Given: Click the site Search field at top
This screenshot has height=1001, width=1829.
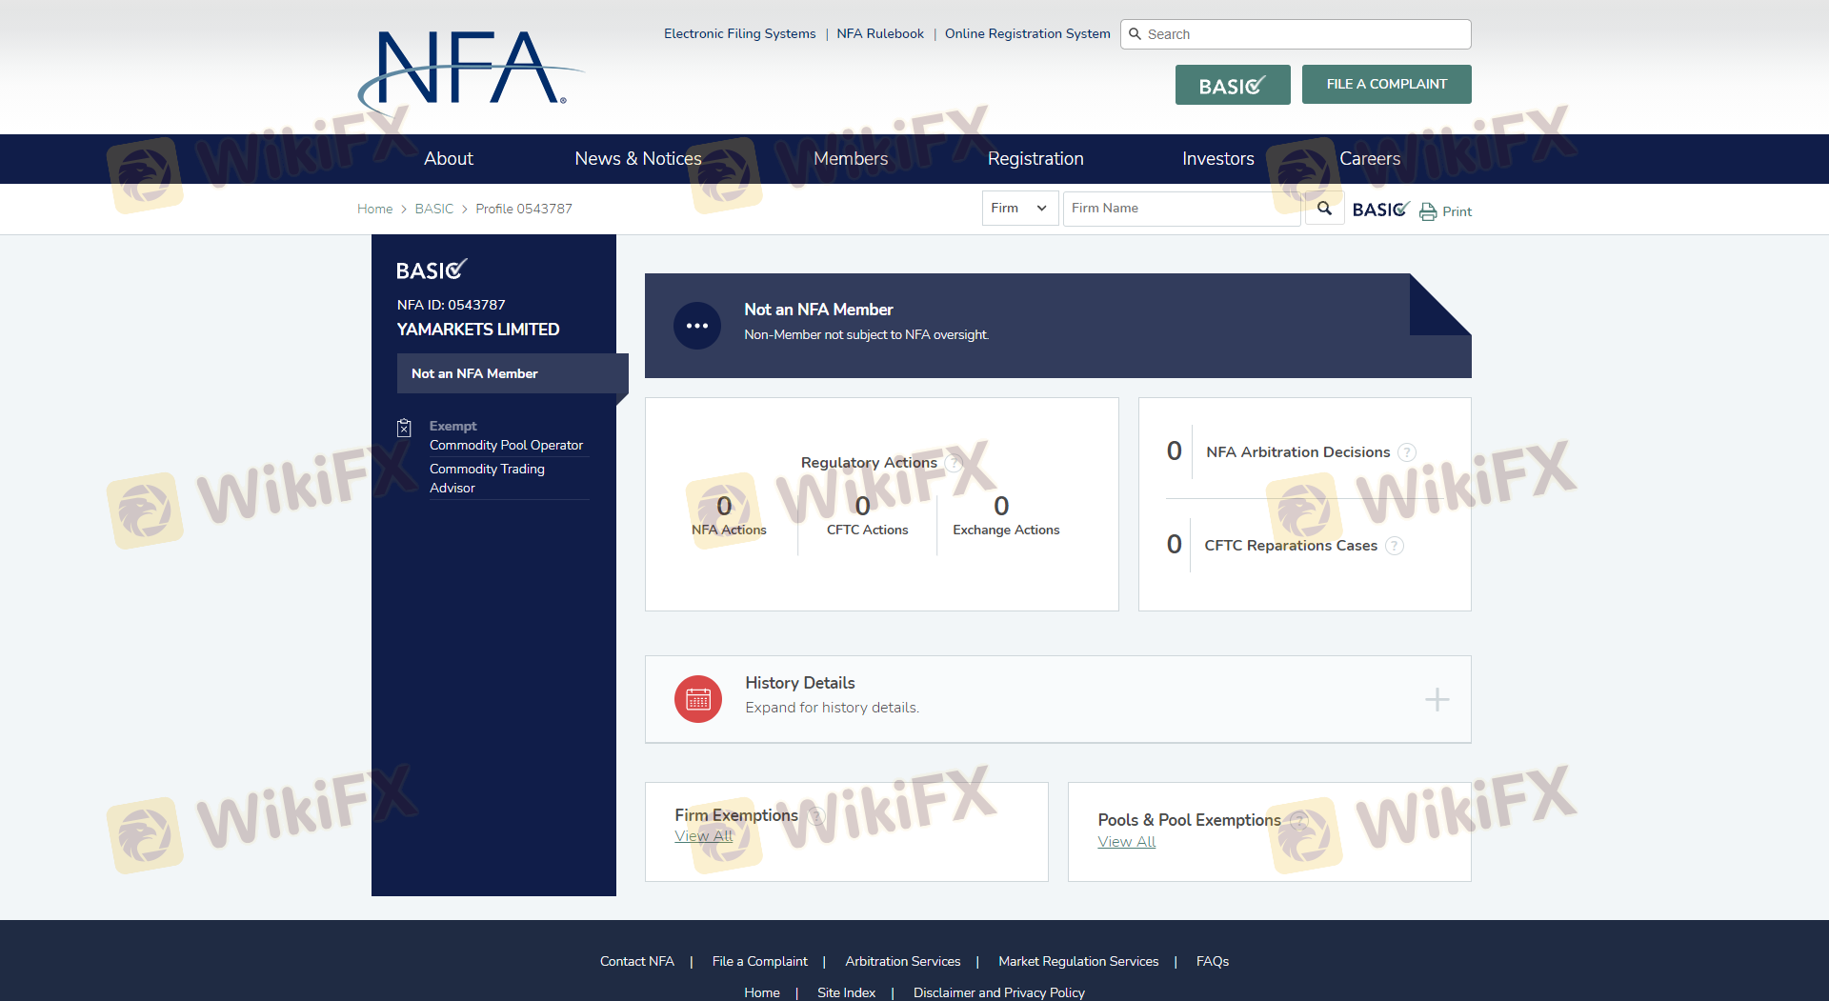Looking at the screenshot, I should click(x=1303, y=34).
